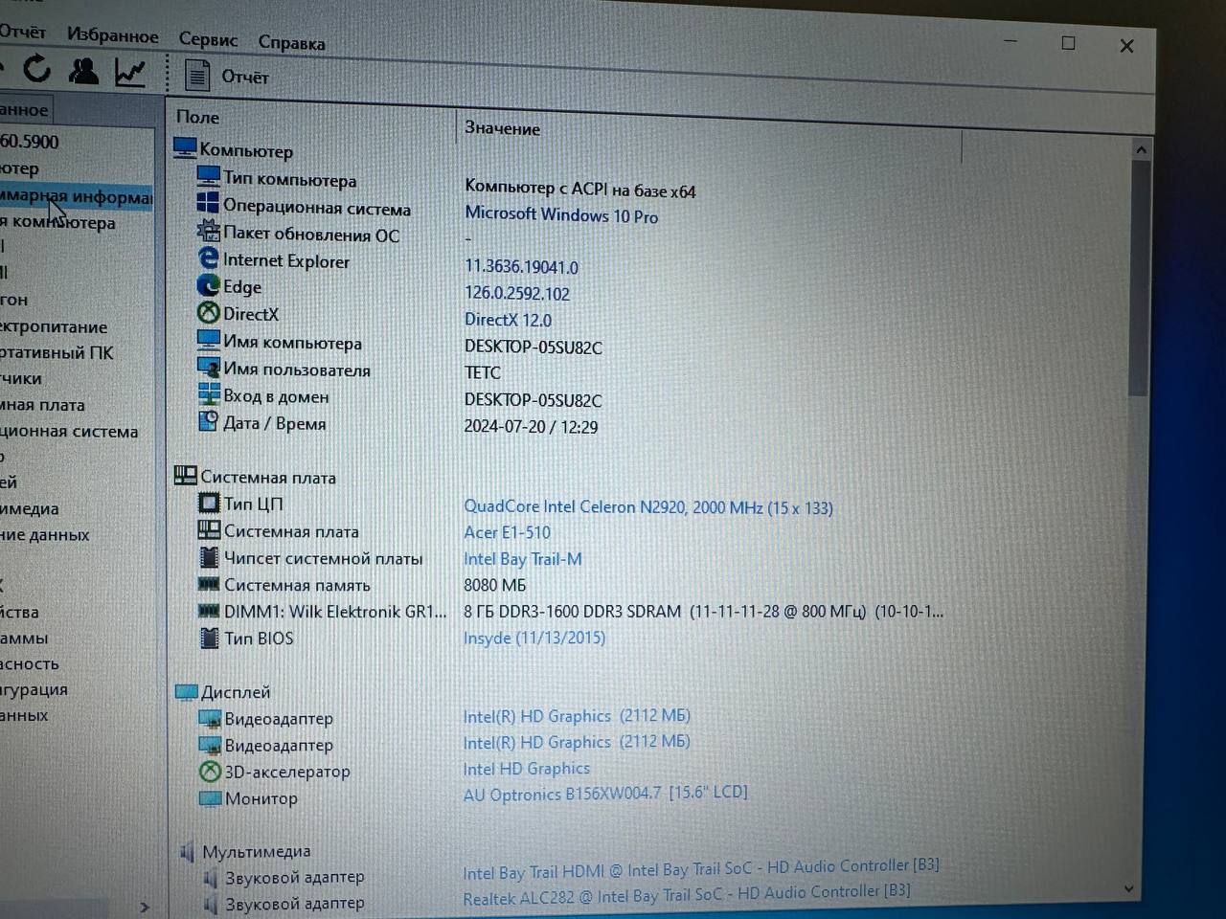
Task: Click the Тип BIOS chip icon
Action: [x=208, y=637]
